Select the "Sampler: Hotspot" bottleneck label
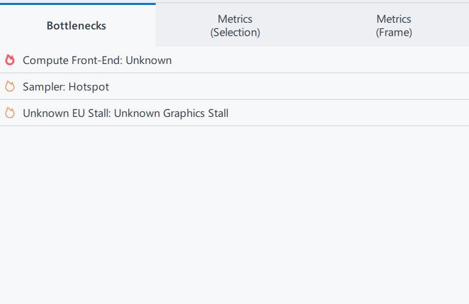Image resolution: width=469 pixels, height=304 pixels. click(x=65, y=87)
